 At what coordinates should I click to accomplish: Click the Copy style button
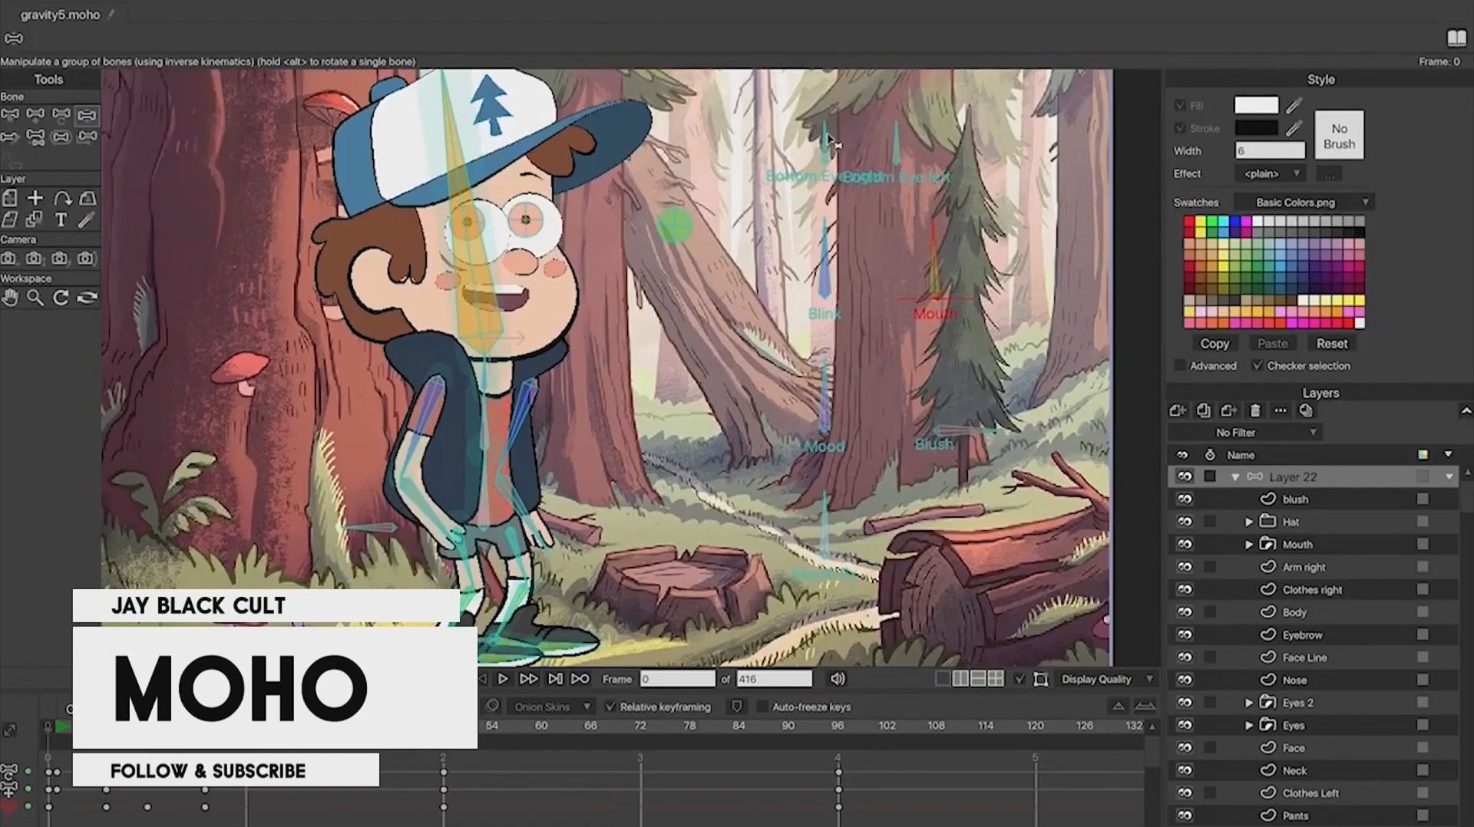(x=1215, y=344)
